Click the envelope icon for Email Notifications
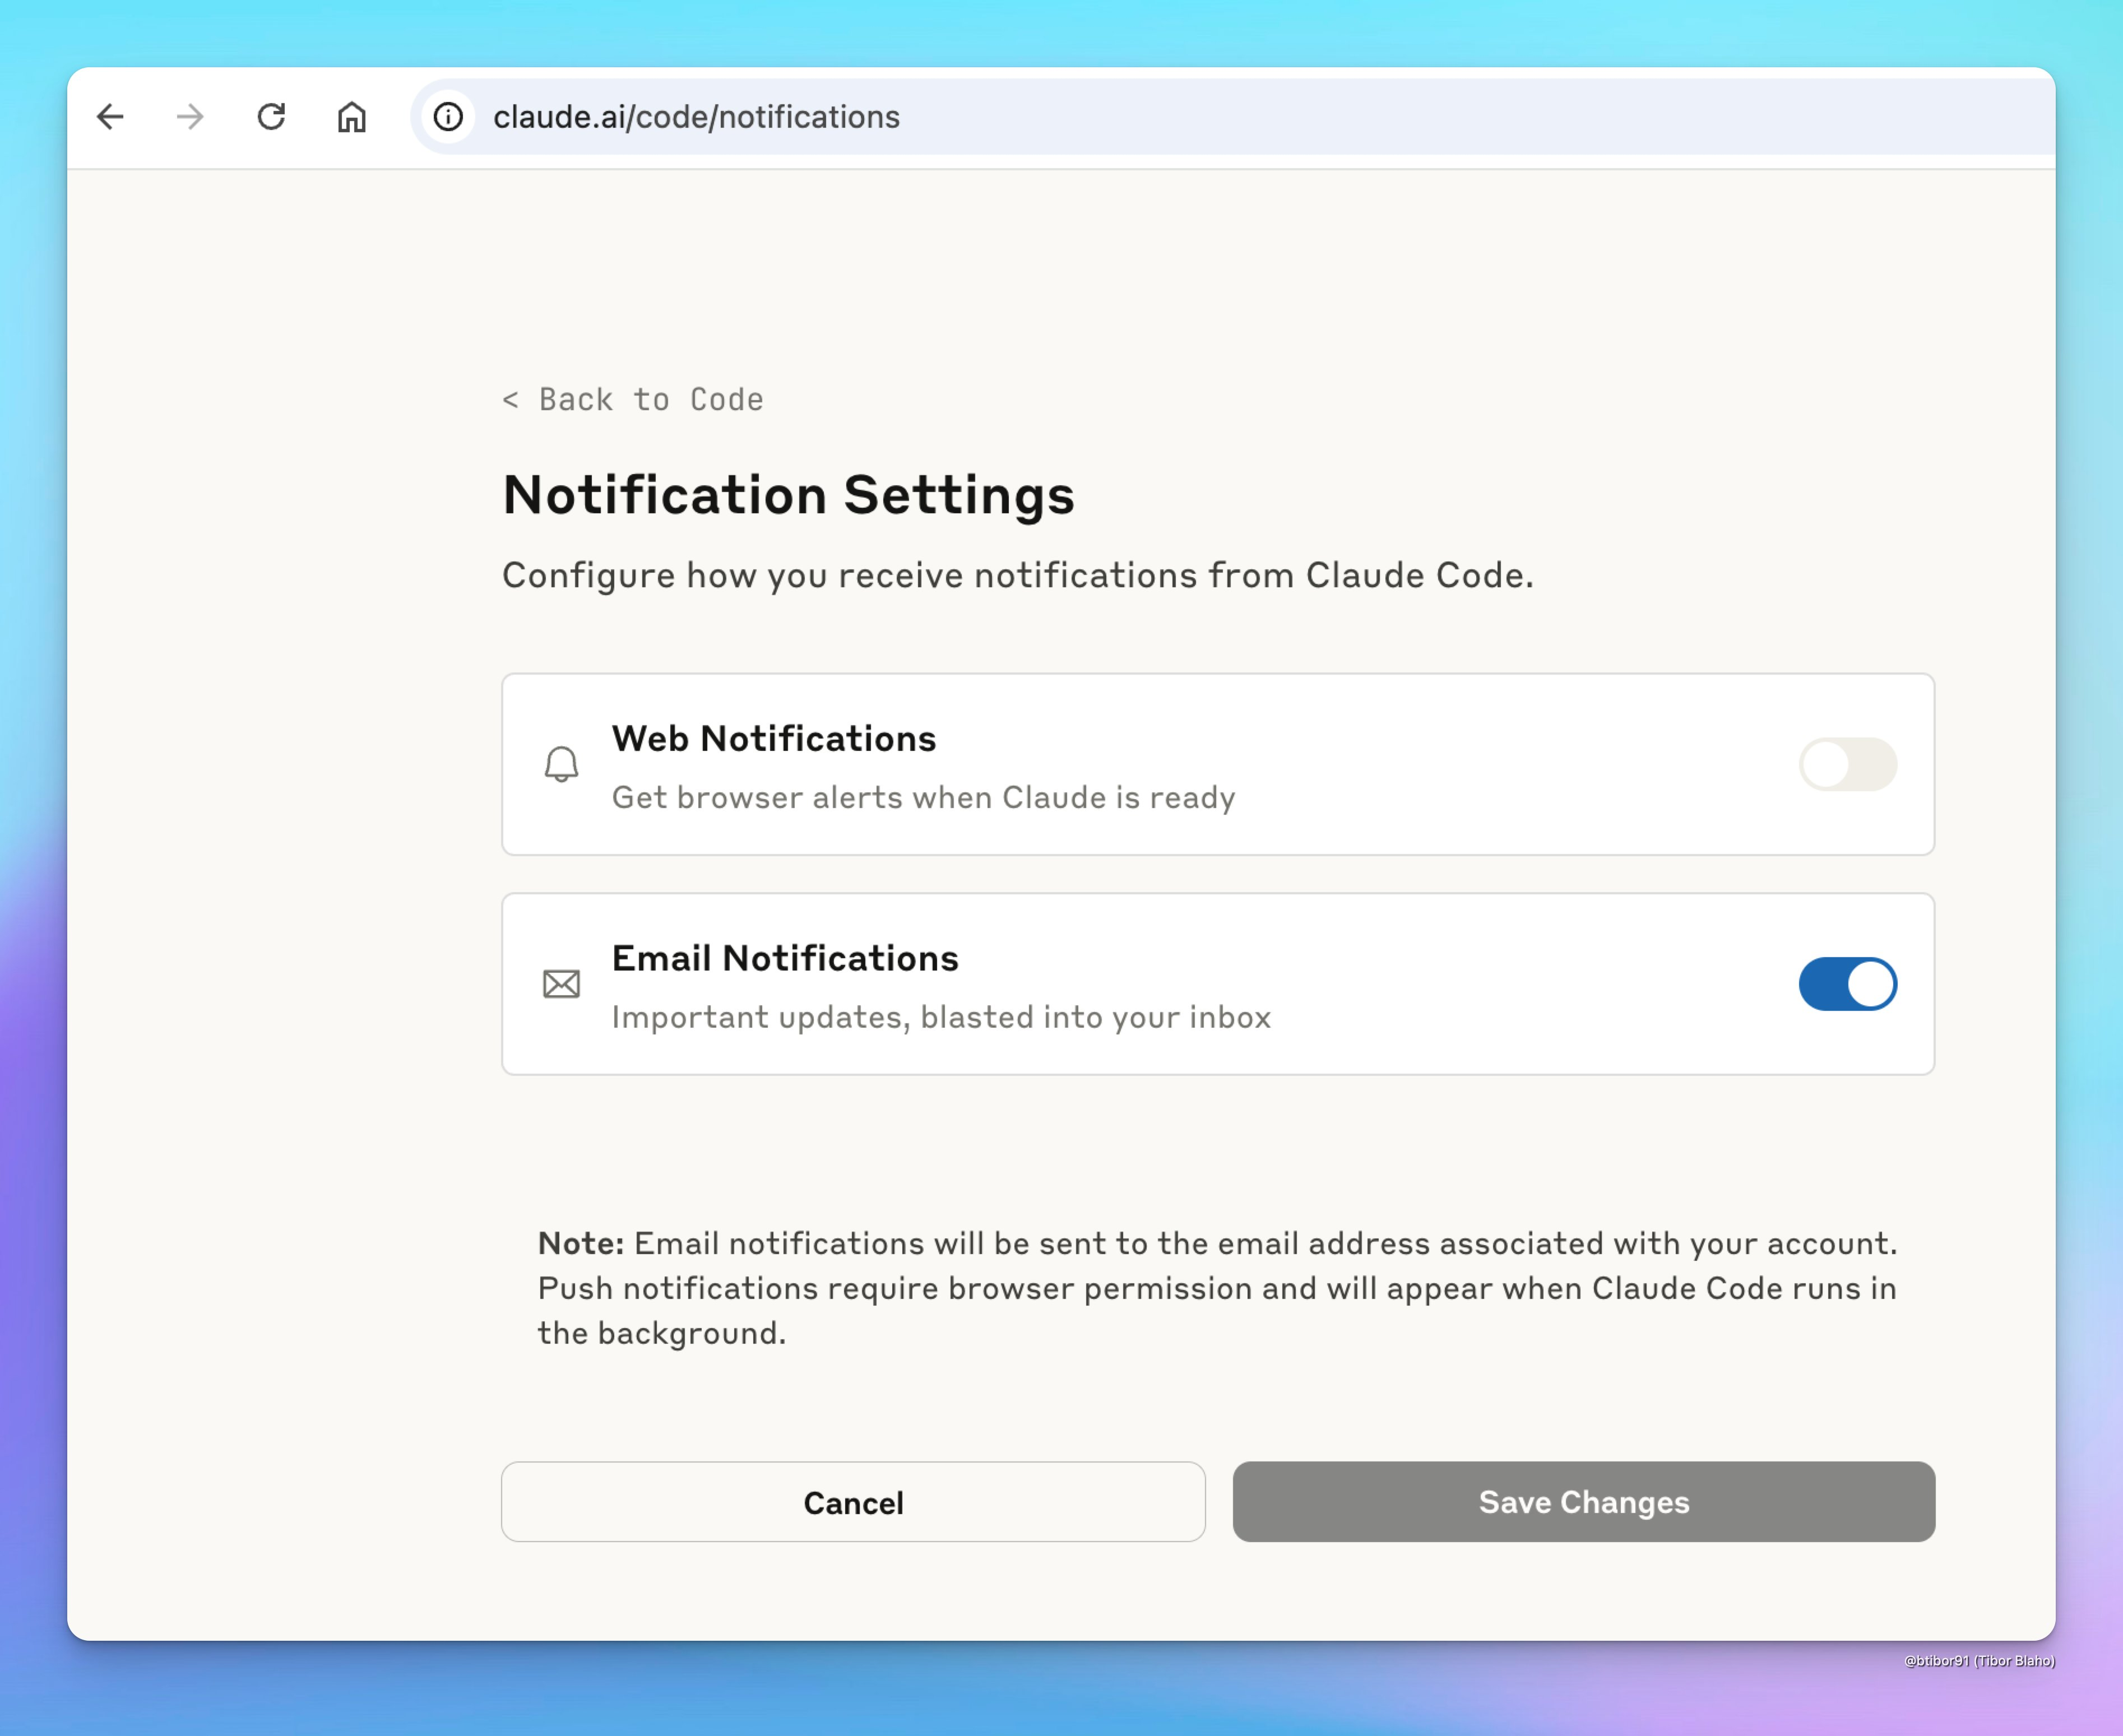This screenshot has width=2123, height=1736. click(x=561, y=984)
